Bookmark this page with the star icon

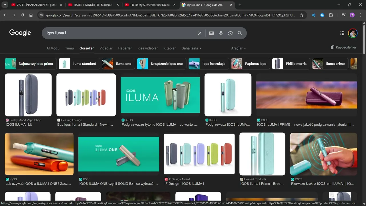tap(302, 15)
